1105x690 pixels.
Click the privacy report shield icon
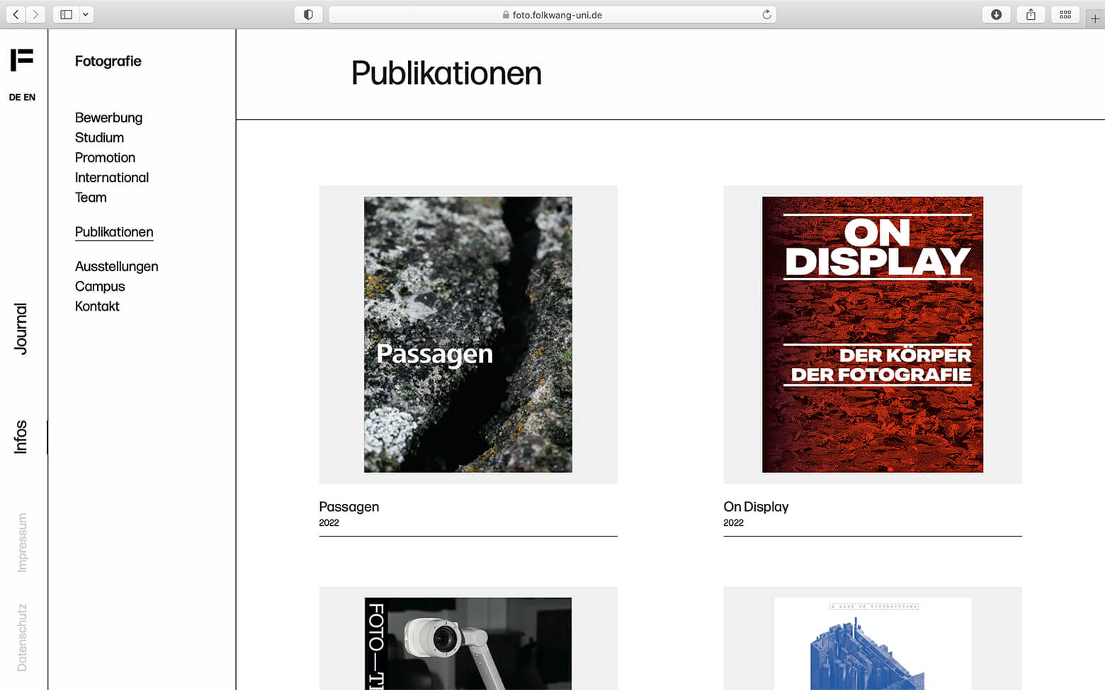pyautogui.click(x=308, y=14)
